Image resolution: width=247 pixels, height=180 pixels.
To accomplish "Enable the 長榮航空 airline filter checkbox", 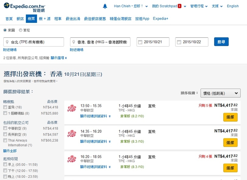I will (x=5, y=134).
